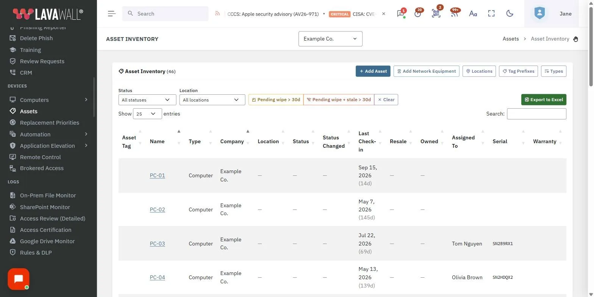Screen dimensions: 594x297
Task: Click the Types button
Action: coord(553,71)
